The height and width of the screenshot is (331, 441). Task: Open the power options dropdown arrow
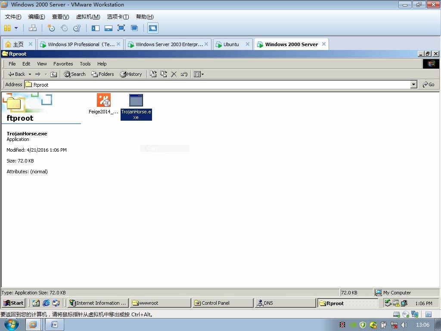[16, 28]
